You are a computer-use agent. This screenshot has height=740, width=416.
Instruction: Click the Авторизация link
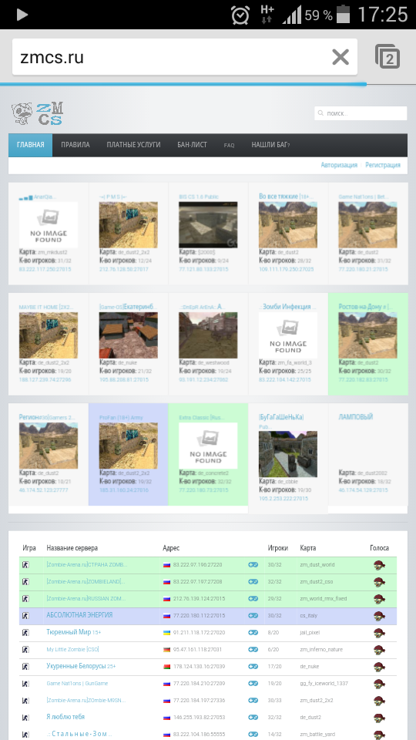339,165
